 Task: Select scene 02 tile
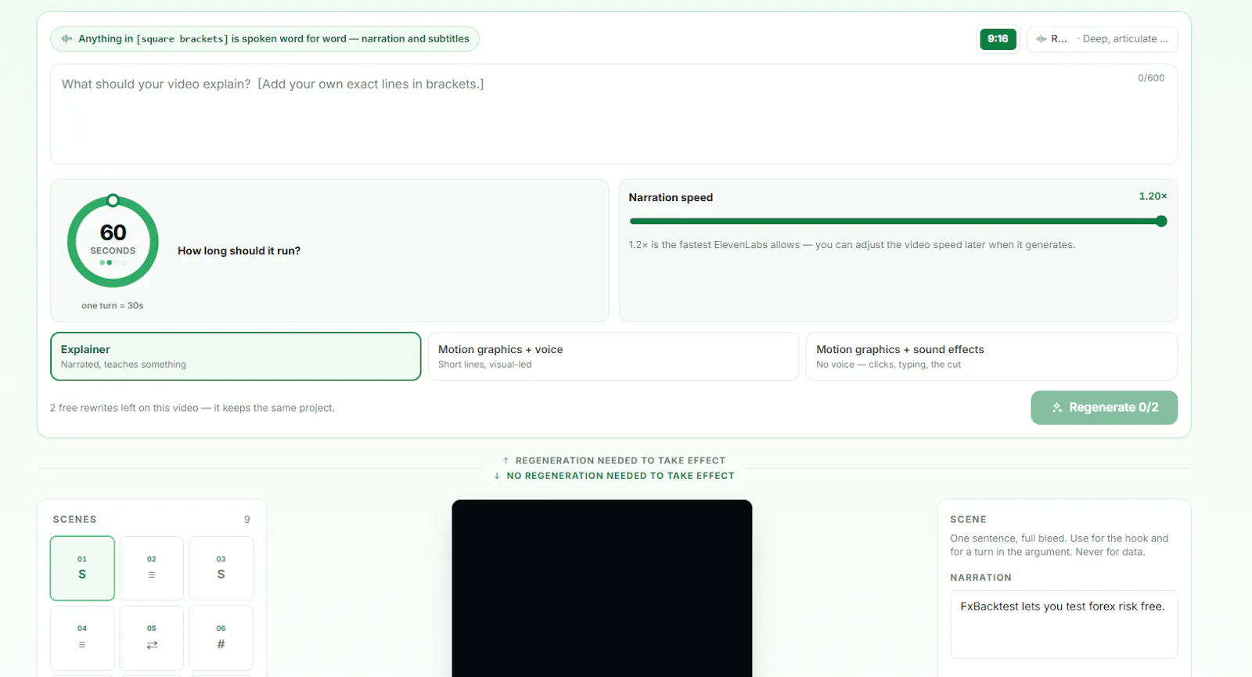152,568
